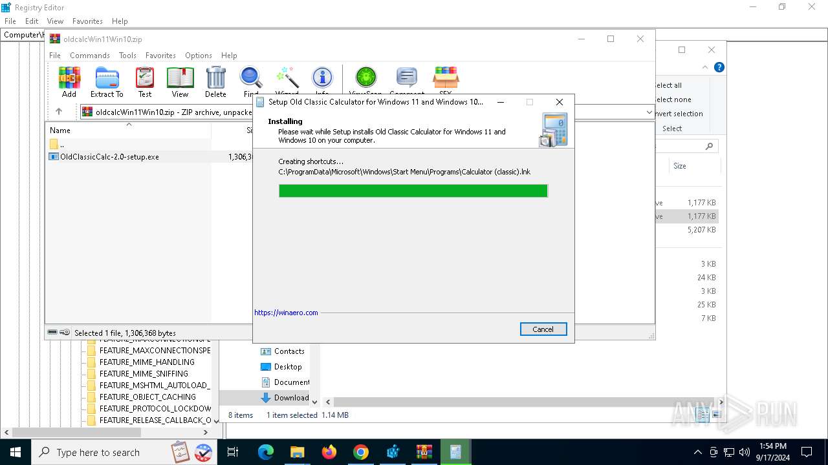Open the https://winaero.com link

[x=286, y=313]
